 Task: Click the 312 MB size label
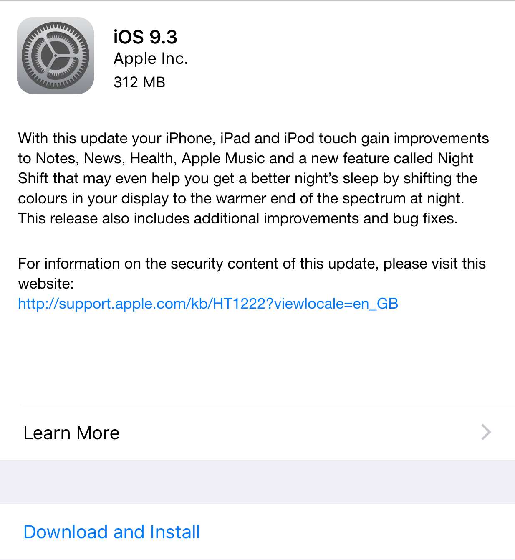point(139,82)
